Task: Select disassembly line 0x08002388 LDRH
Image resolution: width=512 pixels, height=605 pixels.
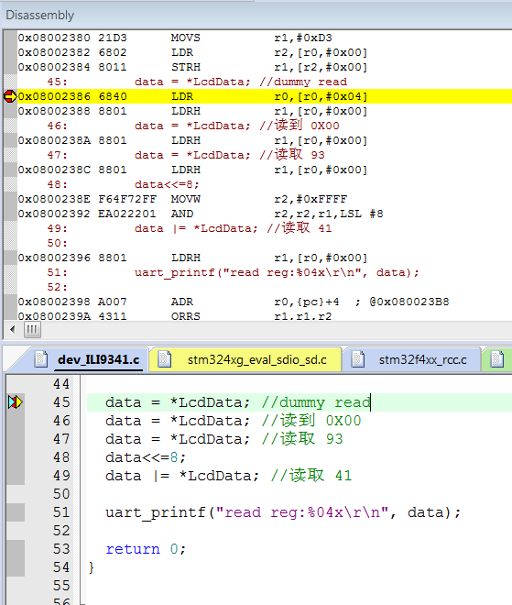Action: [x=192, y=111]
